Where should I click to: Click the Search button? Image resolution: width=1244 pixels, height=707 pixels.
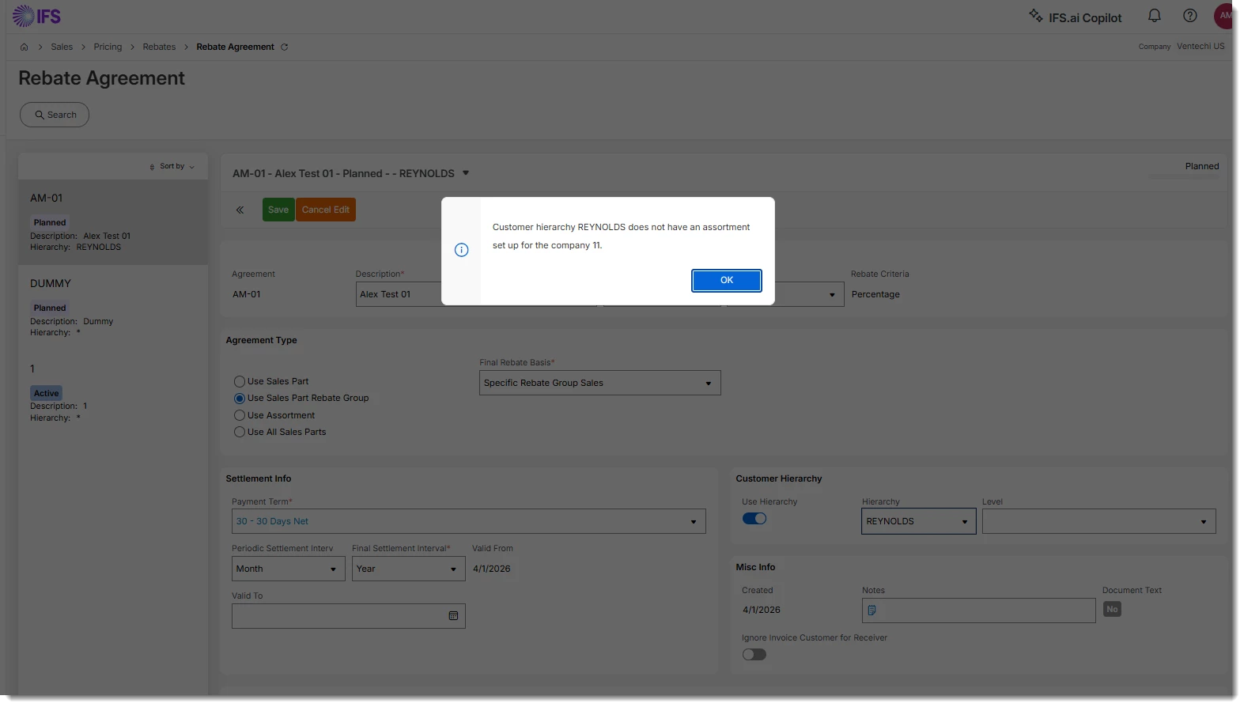55,115
